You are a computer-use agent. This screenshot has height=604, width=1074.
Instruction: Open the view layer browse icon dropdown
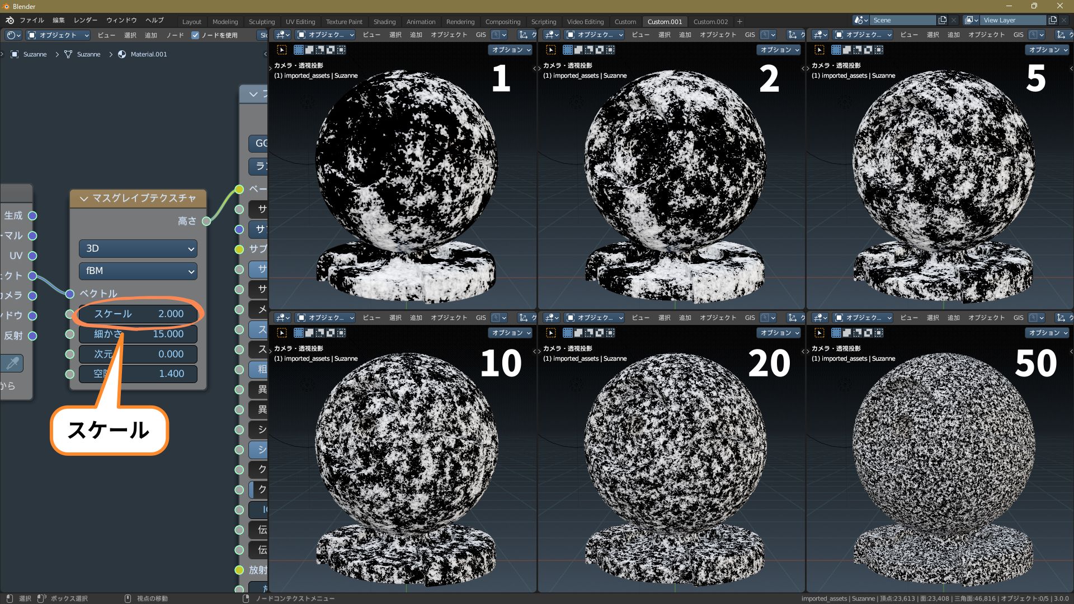coord(972,20)
